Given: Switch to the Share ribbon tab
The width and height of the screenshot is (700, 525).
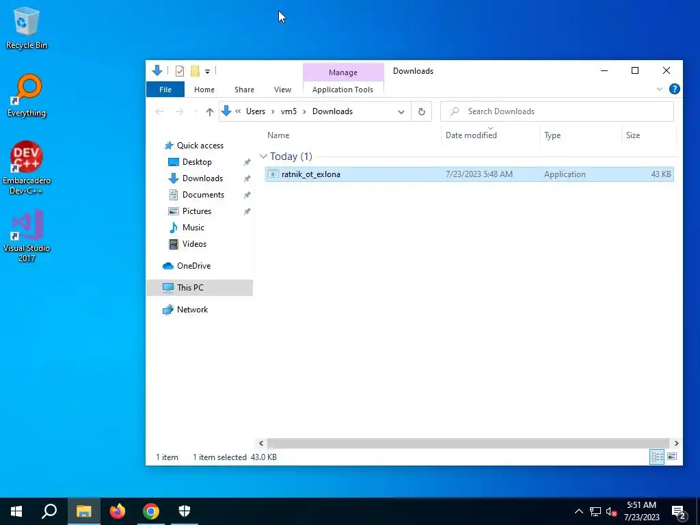Looking at the screenshot, I should coord(244,90).
